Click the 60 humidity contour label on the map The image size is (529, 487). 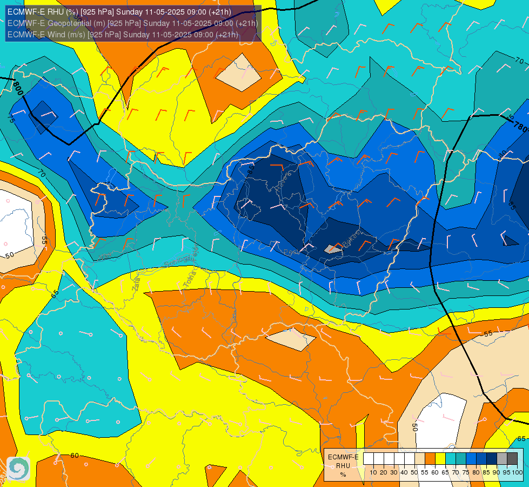[75, 456]
